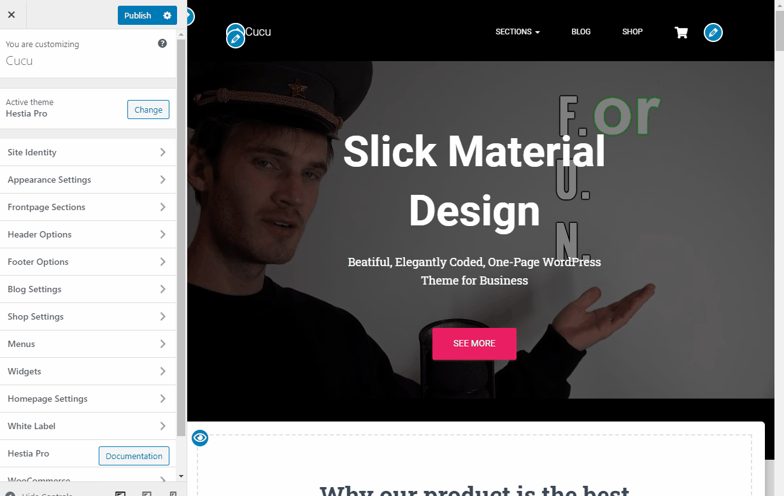784x496 pixels.
Task: Open Hestia Pro Documentation button
Action: click(134, 456)
